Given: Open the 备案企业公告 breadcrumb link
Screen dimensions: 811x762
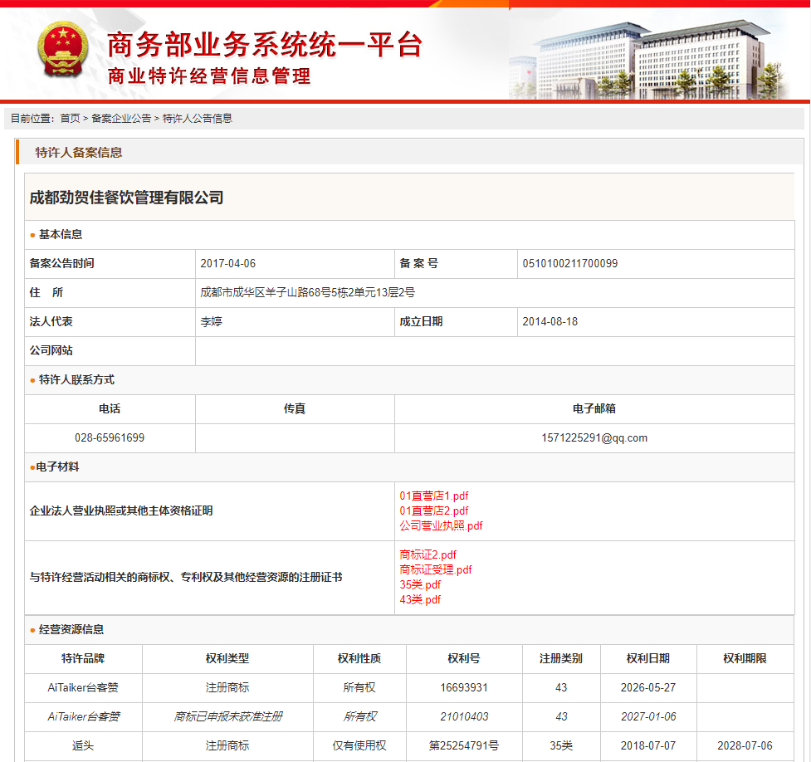Looking at the screenshot, I should (x=121, y=119).
